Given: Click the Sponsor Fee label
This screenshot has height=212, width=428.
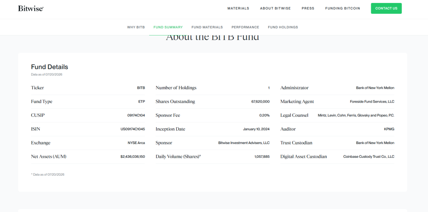Looking at the screenshot, I should click(x=168, y=115).
